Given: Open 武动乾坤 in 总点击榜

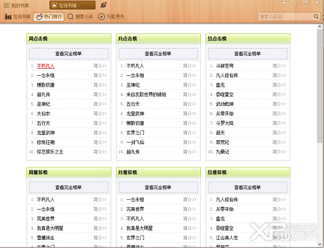Looking at the screenshot, I should pyautogui.click(x=225, y=104).
